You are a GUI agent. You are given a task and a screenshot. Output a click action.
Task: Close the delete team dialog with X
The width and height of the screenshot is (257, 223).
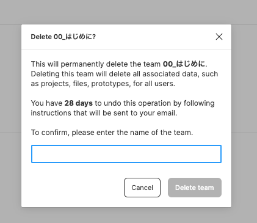(219, 37)
